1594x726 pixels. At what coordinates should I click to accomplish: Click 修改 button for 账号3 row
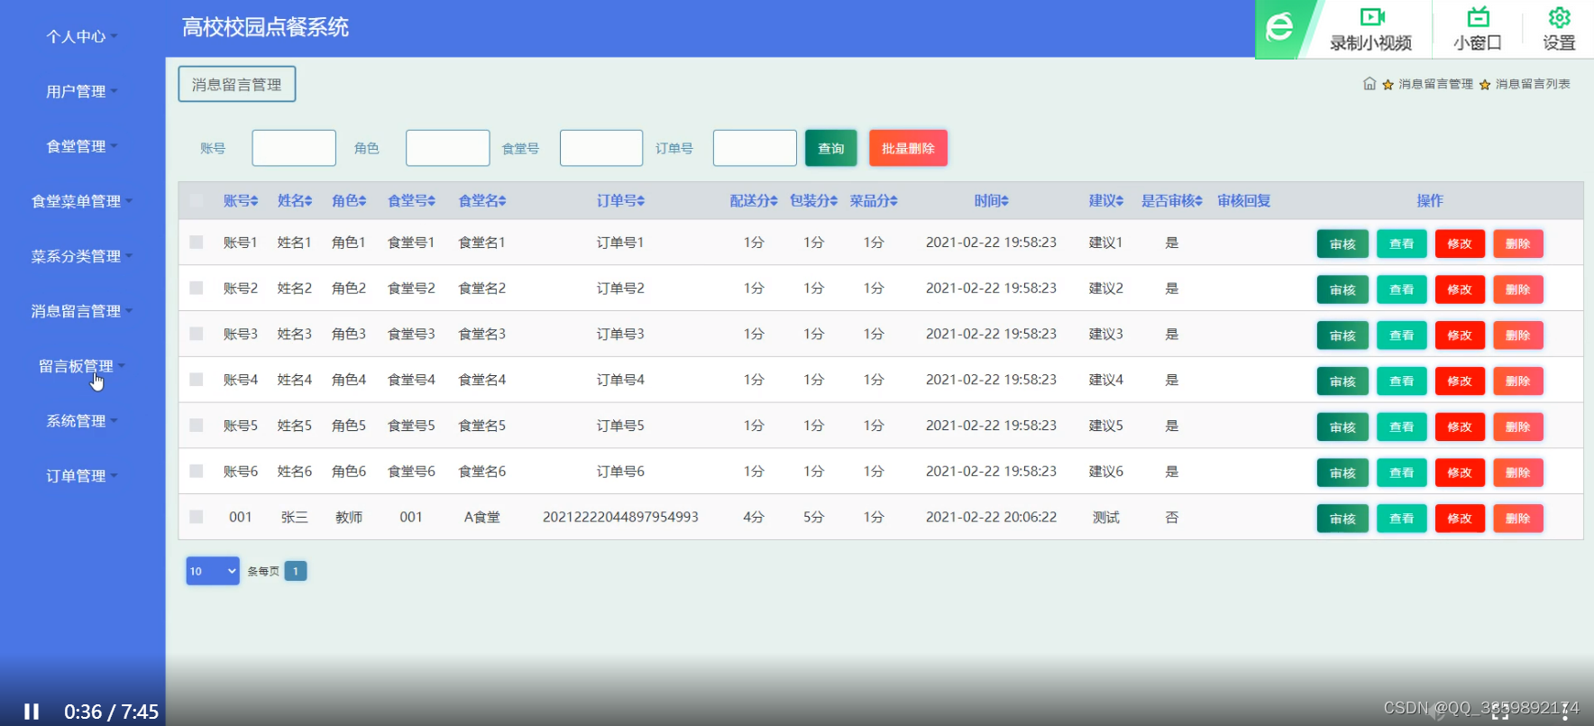[x=1460, y=335]
